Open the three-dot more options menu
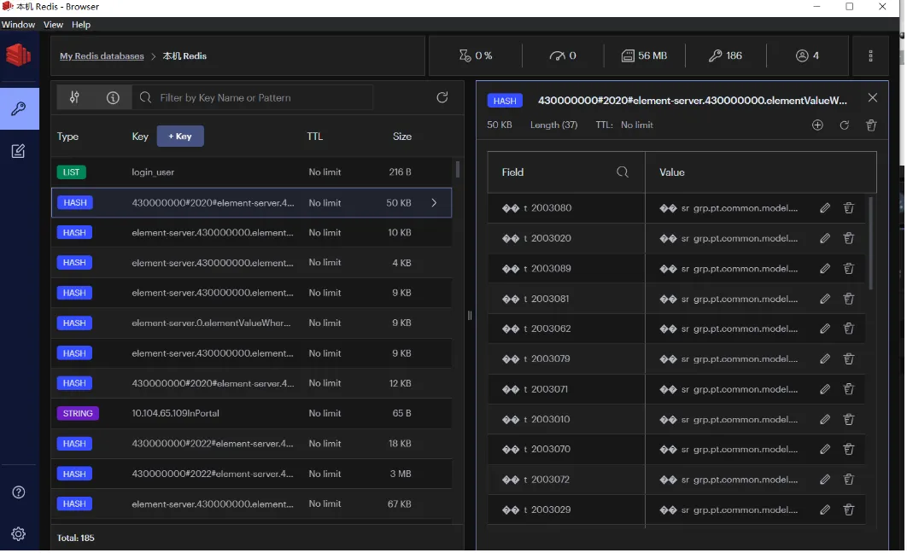907x553 pixels. (x=870, y=55)
